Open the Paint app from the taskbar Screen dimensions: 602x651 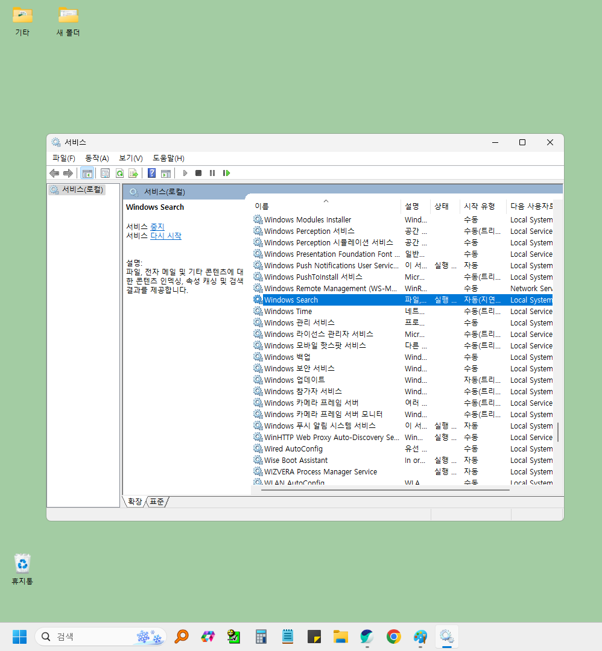pyautogui.click(x=420, y=637)
